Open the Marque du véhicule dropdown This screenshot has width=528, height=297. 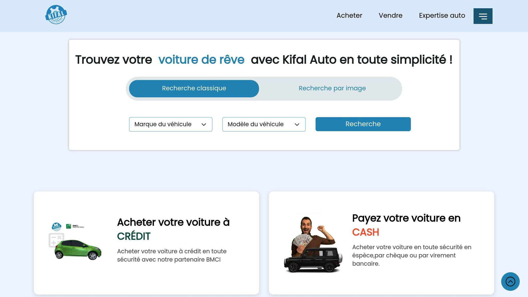(x=170, y=124)
